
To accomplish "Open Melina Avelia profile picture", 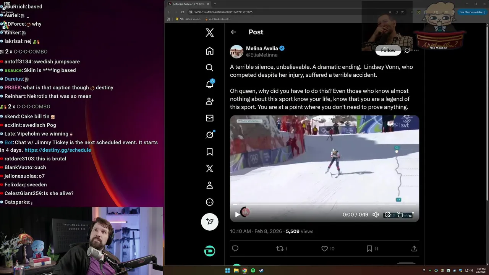I will (x=236, y=52).
